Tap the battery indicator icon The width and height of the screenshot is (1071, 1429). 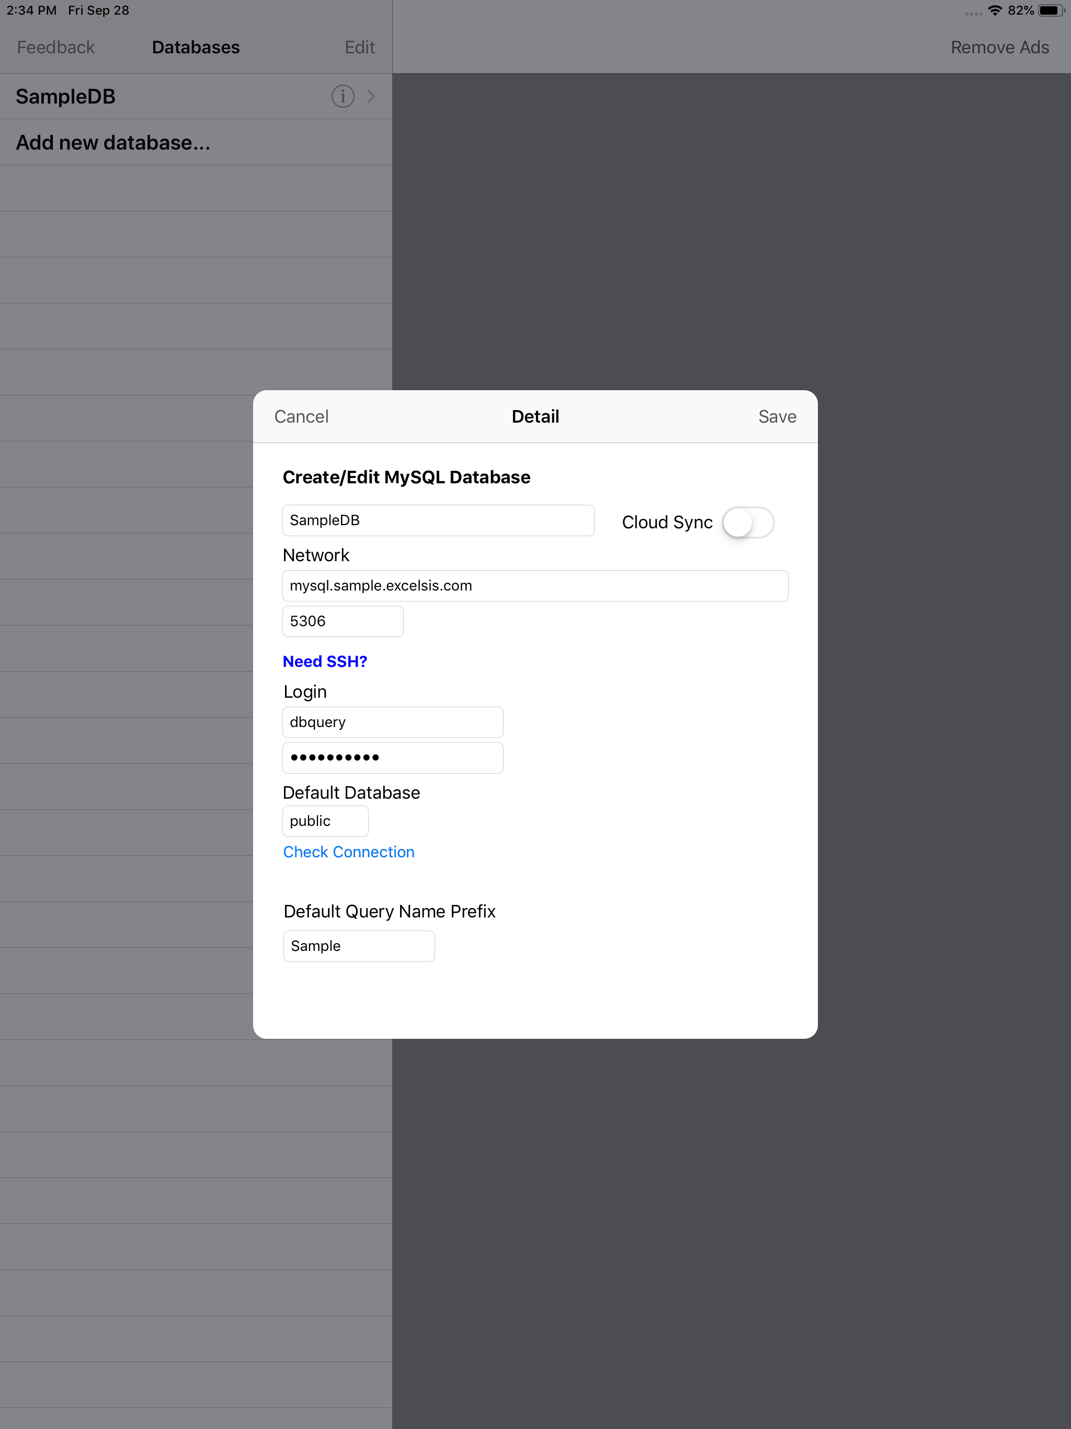coord(1051,10)
